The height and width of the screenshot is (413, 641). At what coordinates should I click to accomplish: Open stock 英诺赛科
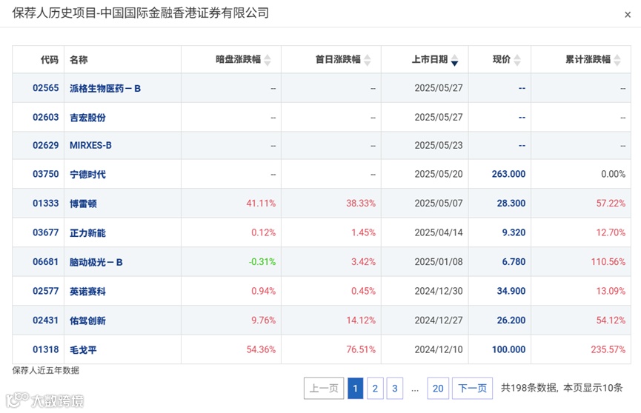(87, 292)
